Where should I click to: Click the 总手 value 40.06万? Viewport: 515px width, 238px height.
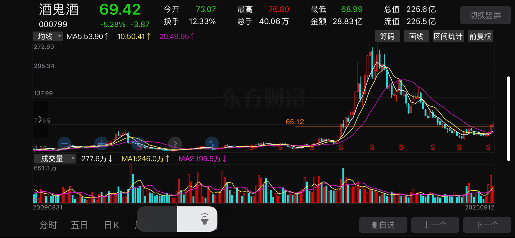coord(274,21)
